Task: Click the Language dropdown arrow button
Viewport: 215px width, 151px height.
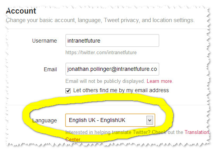Action: click(150, 120)
